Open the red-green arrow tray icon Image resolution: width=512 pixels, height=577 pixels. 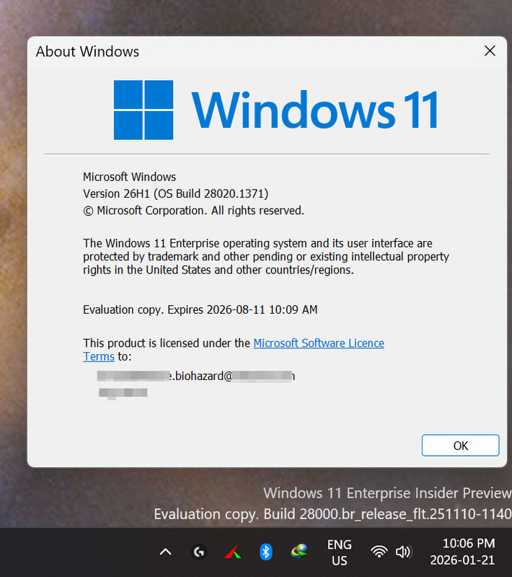point(232,552)
